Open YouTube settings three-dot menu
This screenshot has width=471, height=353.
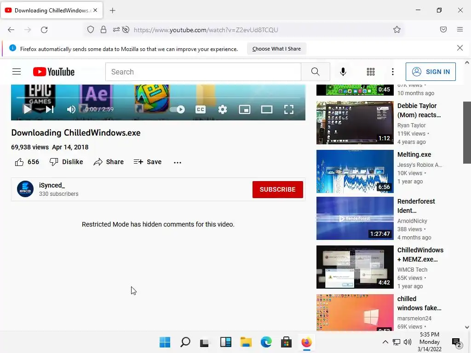point(393,72)
